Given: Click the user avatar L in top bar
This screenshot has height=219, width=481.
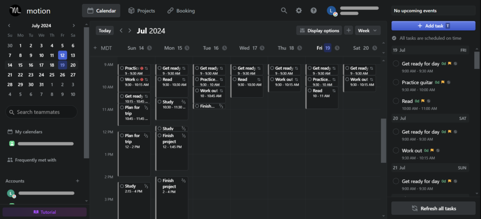Looking at the screenshot, I should click(331, 11).
